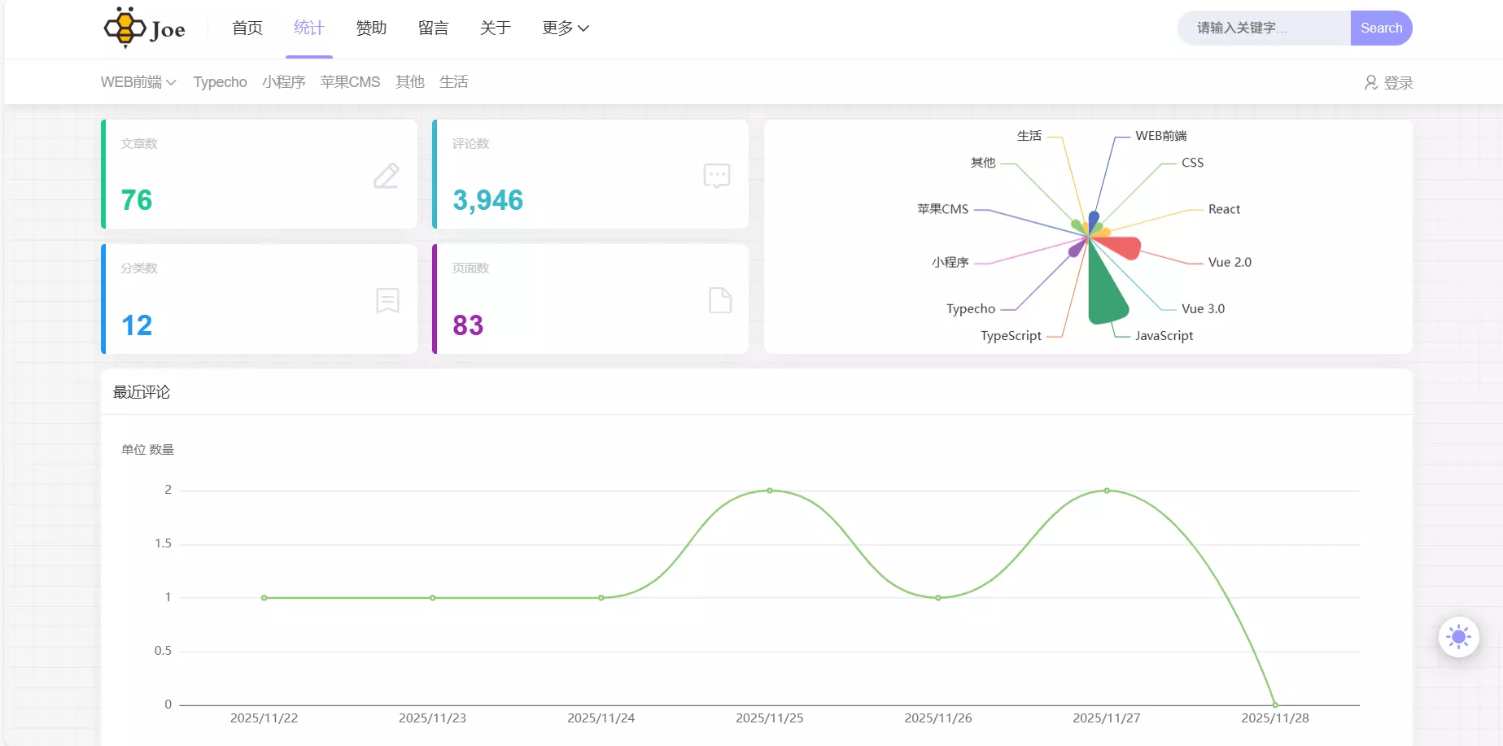Expand the WEB前端 category dropdown

(138, 82)
